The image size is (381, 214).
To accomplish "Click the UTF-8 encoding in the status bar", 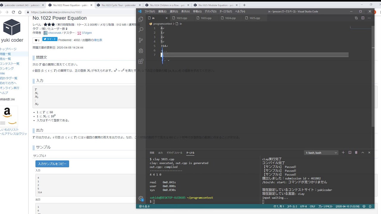I will [x=303, y=206].
